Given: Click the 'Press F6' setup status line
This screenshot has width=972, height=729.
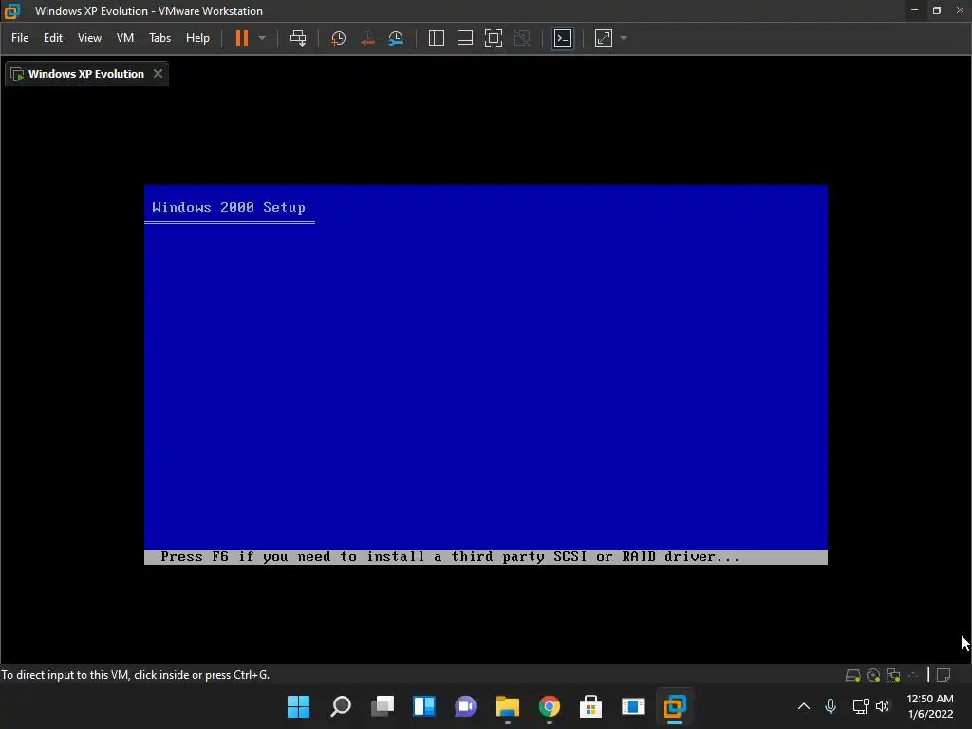Looking at the screenshot, I should [485, 556].
